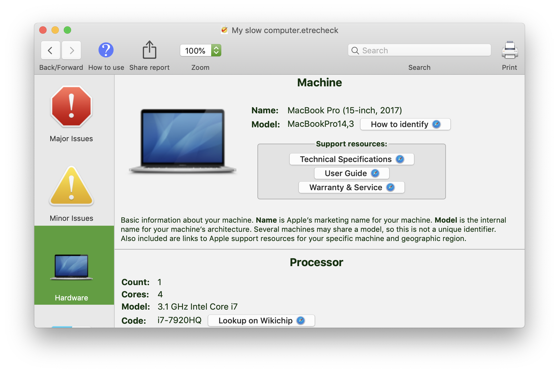Viewport: 559px width, 373px height.
Task: Open the Major Issues sidebar section
Action: coord(71,114)
